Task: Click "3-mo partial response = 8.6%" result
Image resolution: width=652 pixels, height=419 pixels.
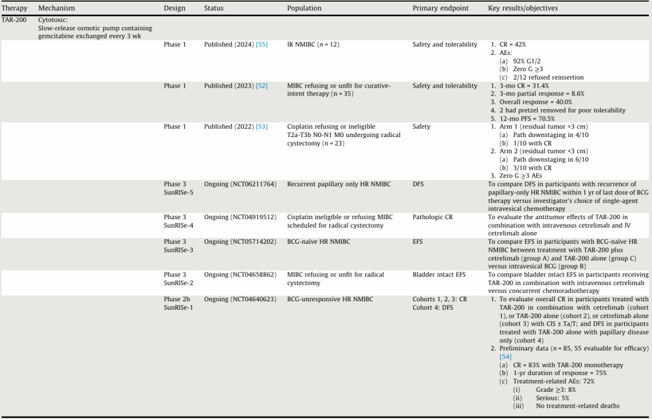Action: [542, 94]
